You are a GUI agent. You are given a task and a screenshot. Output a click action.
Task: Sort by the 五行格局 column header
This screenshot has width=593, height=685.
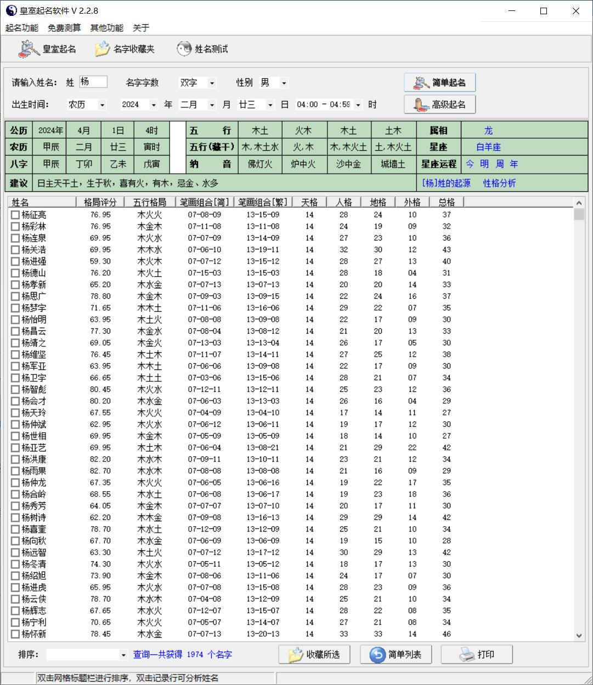click(x=150, y=202)
